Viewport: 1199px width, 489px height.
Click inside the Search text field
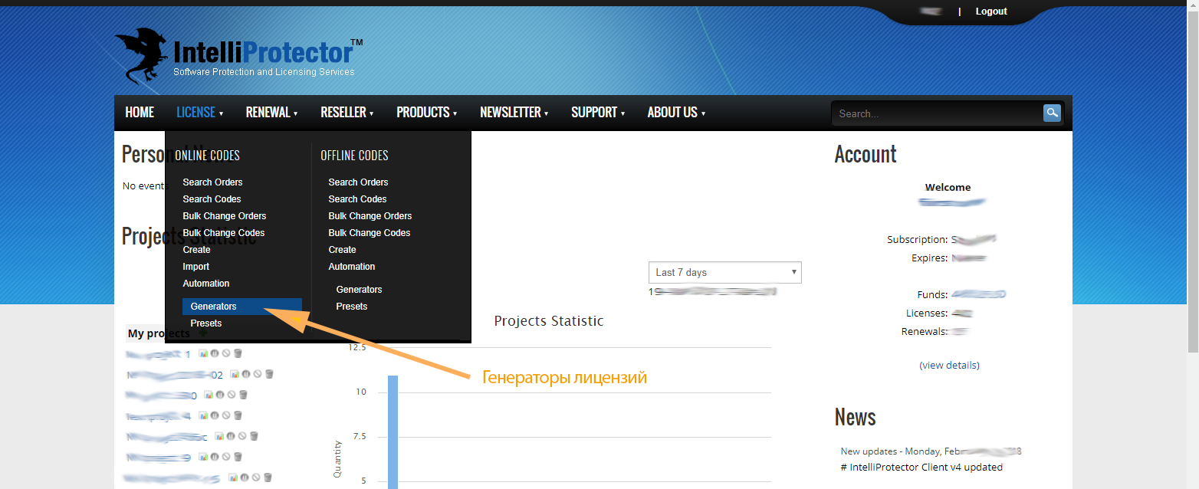pos(936,113)
